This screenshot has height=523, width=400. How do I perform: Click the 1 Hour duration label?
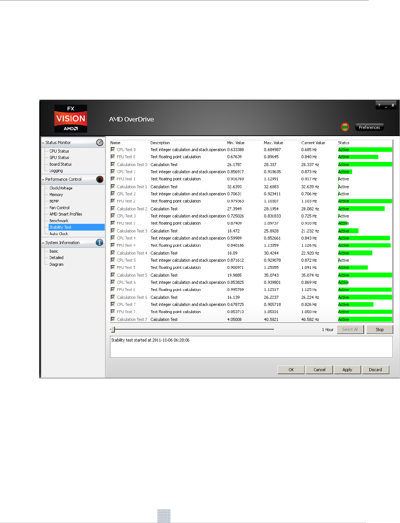pyautogui.click(x=327, y=330)
